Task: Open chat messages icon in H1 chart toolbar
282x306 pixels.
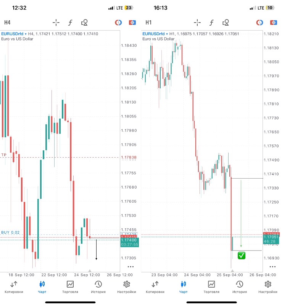Action: coord(274,22)
